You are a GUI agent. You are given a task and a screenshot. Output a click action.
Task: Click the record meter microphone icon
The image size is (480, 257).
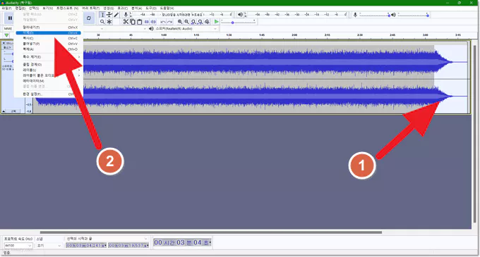coord(126,15)
